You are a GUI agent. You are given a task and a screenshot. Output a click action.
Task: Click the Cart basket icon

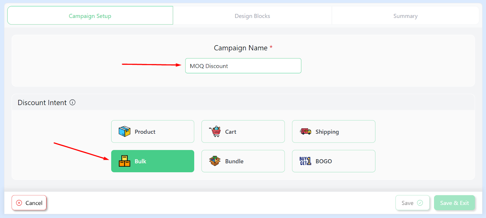pyautogui.click(x=215, y=131)
